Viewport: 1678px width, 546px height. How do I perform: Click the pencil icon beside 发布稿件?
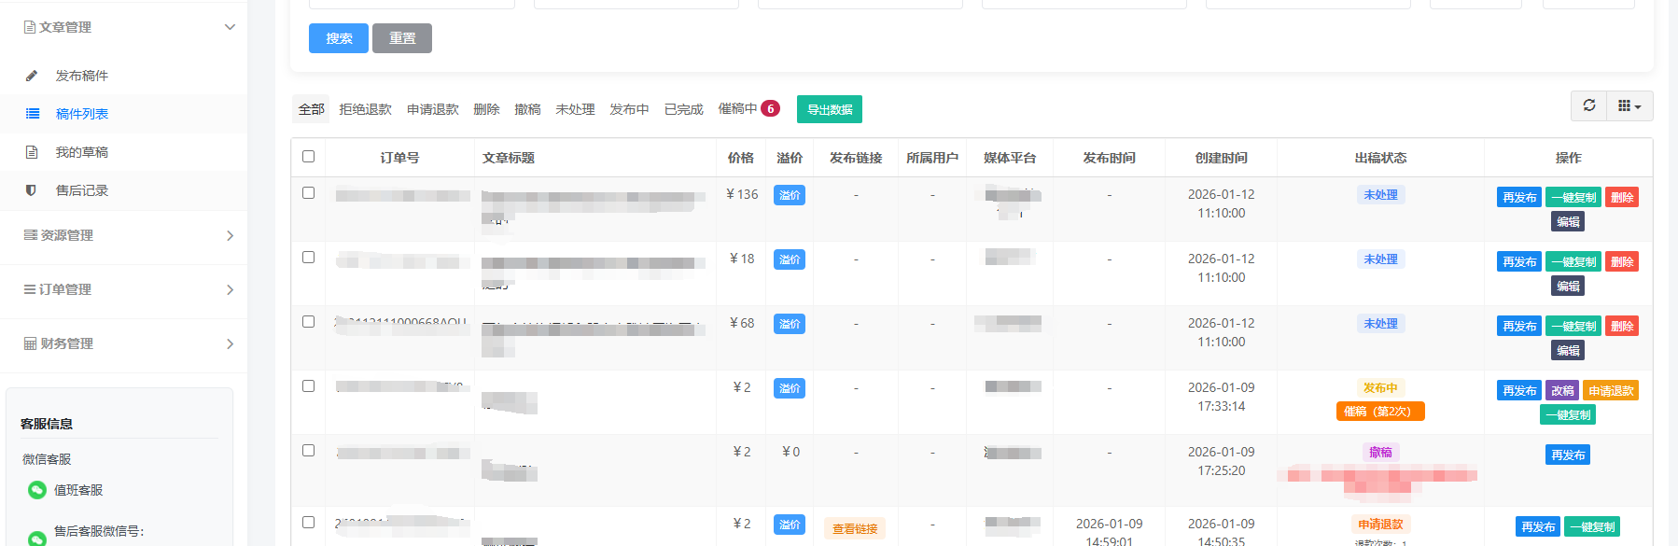32,76
